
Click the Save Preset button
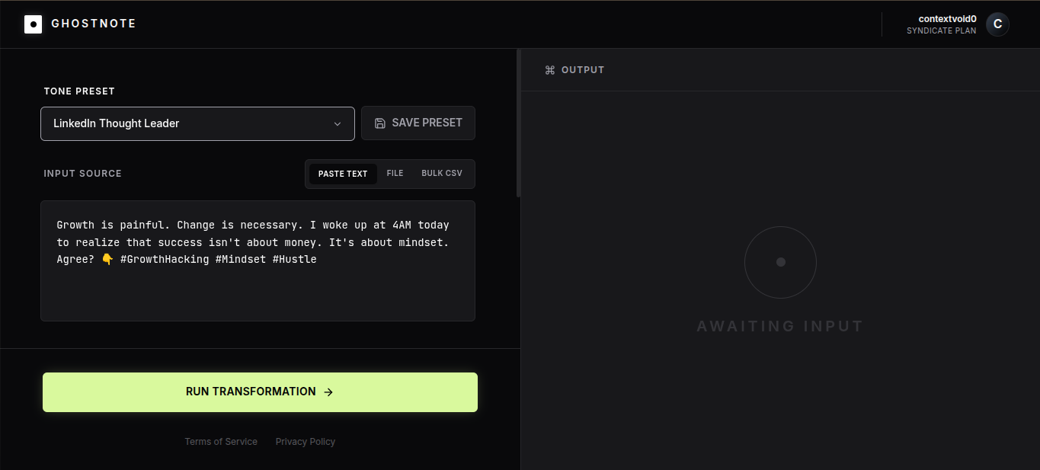point(418,123)
